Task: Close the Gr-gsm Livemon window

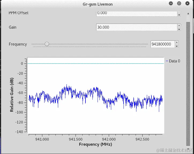Action: coord(188,3)
